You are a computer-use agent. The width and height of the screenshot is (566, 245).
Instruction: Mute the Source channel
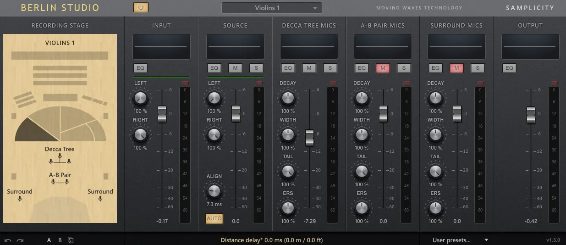pos(235,68)
